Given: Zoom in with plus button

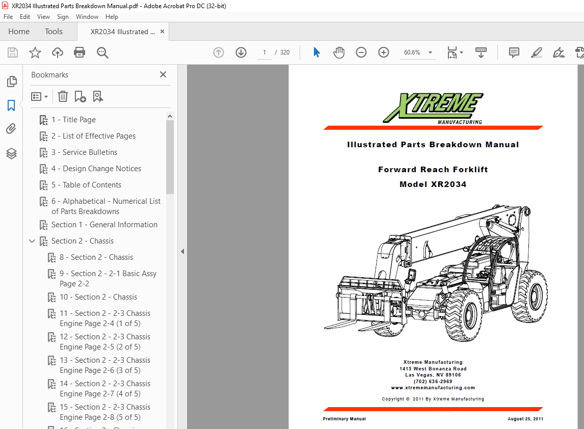Looking at the screenshot, I should (x=384, y=52).
